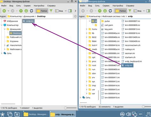Open the Вид dropdown arrow in the Desktop toolbar
The width and height of the screenshot is (151, 117).
click(x=66, y=11)
